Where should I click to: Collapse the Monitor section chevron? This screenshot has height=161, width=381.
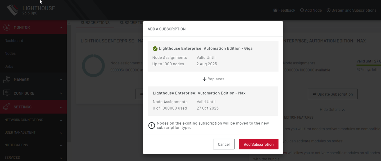click(61, 28)
